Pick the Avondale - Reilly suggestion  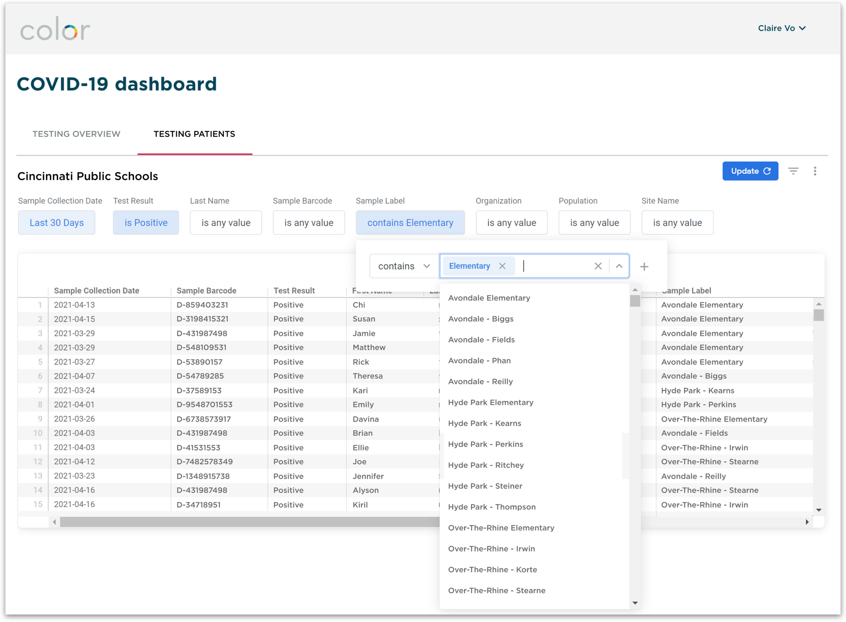[x=534, y=381]
